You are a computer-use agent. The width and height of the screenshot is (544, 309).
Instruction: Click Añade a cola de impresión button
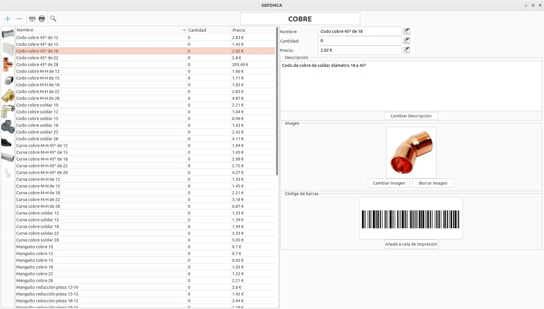pos(411,244)
